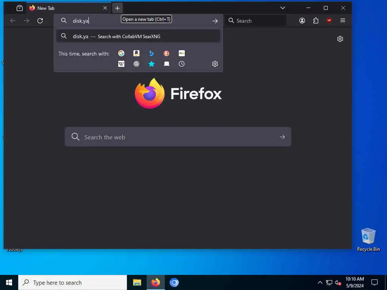The height and width of the screenshot is (290, 387).
Task: Search this time with Amazon
Action: point(136,53)
